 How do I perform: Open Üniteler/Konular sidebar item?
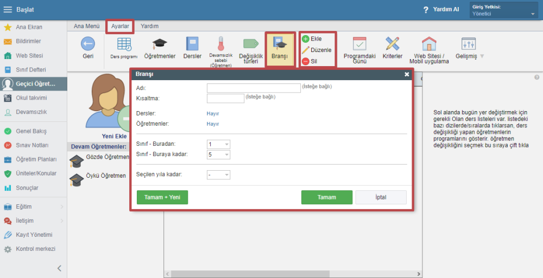(x=33, y=173)
